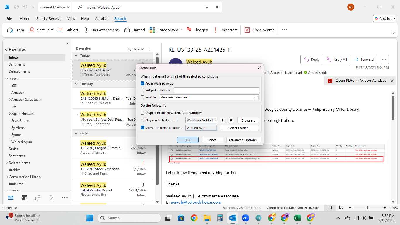Open the By Date sort dropdown
This screenshot has height=225, width=400.
136,49
